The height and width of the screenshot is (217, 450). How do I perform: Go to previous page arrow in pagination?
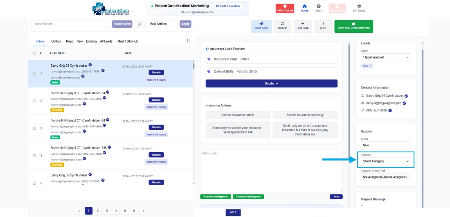[80, 211]
